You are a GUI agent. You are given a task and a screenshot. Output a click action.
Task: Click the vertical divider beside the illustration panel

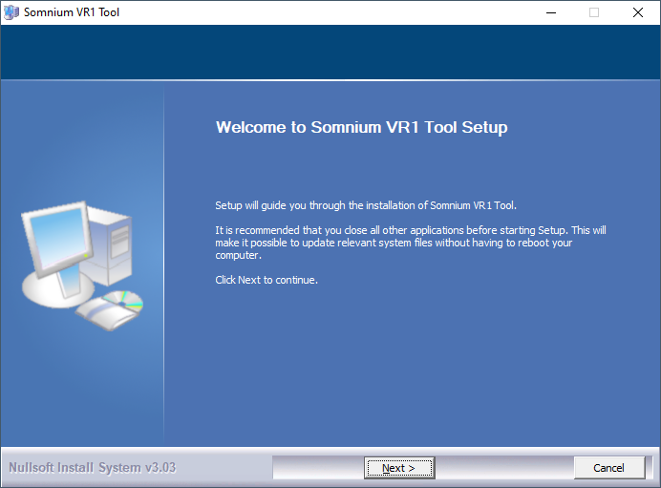pyautogui.click(x=164, y=264)
